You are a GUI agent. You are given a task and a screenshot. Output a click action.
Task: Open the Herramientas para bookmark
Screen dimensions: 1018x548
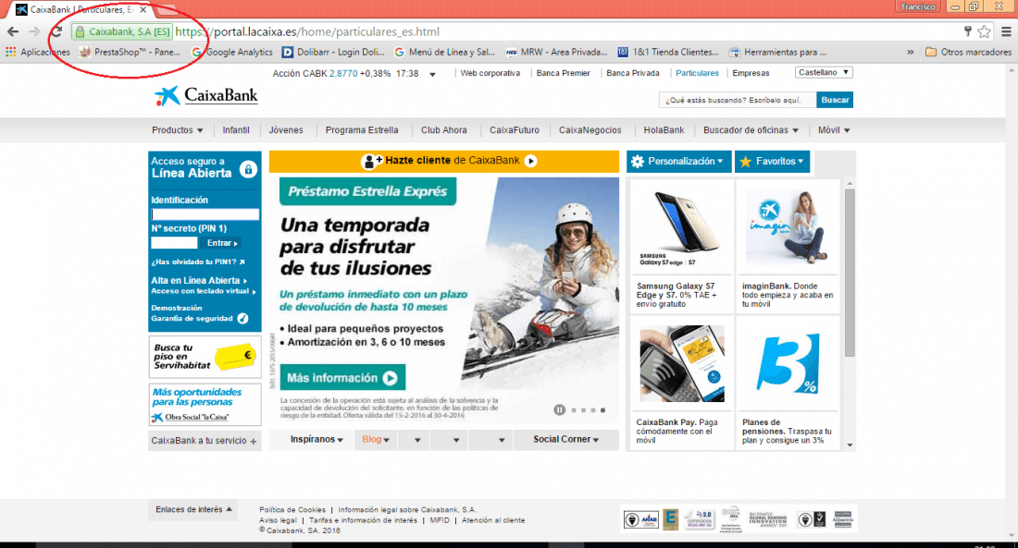777,52
